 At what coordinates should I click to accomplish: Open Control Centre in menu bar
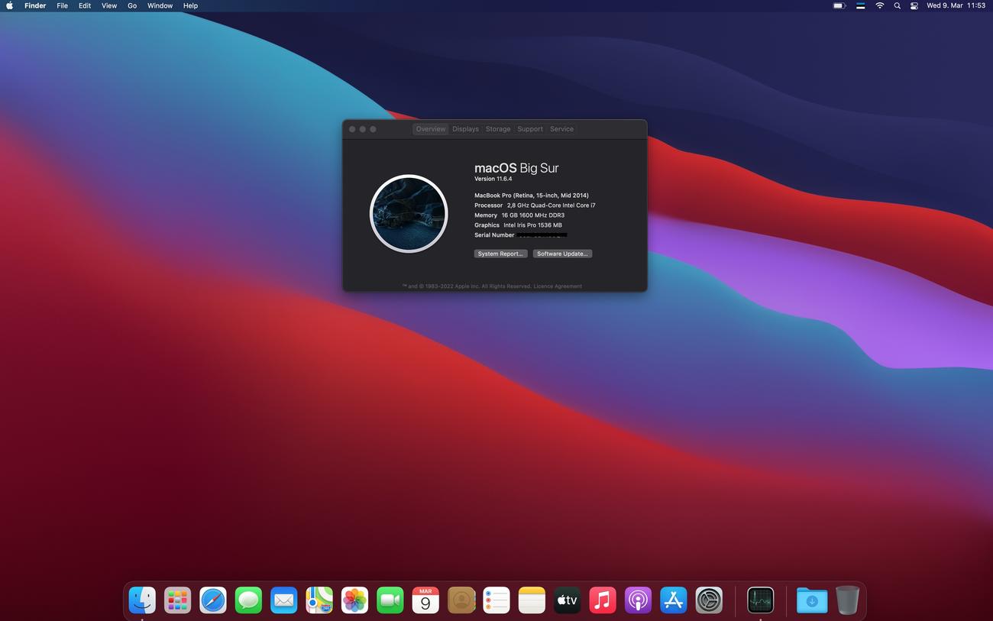click(x=914, y=5)
